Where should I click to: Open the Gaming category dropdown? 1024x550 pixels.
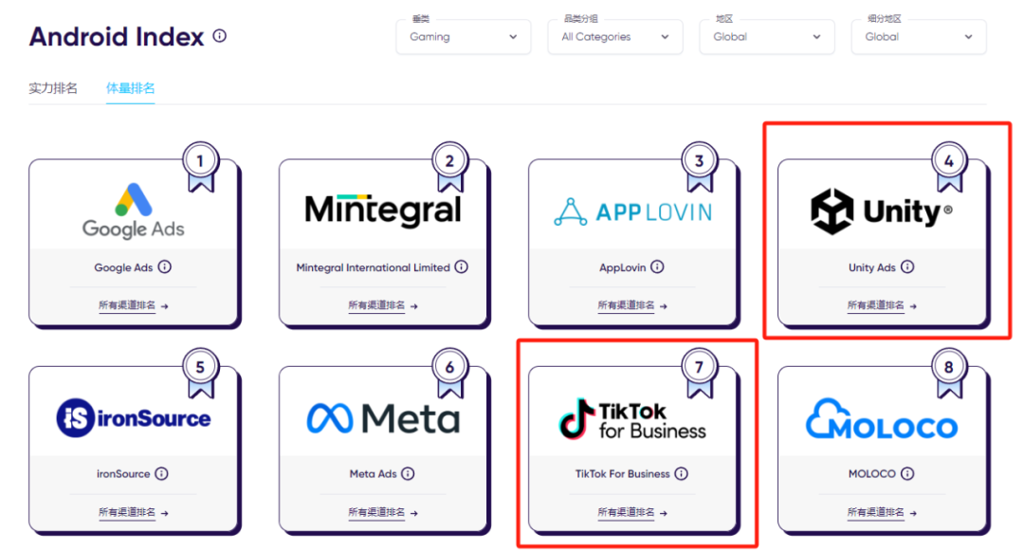[463, 37]
